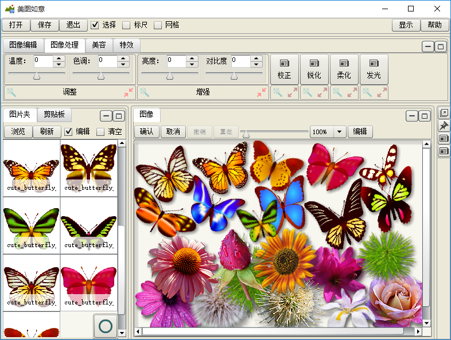The width and height of the screenshot is (451, 340).
Task: Click the 显示 display button
Action: click(406, 25)
